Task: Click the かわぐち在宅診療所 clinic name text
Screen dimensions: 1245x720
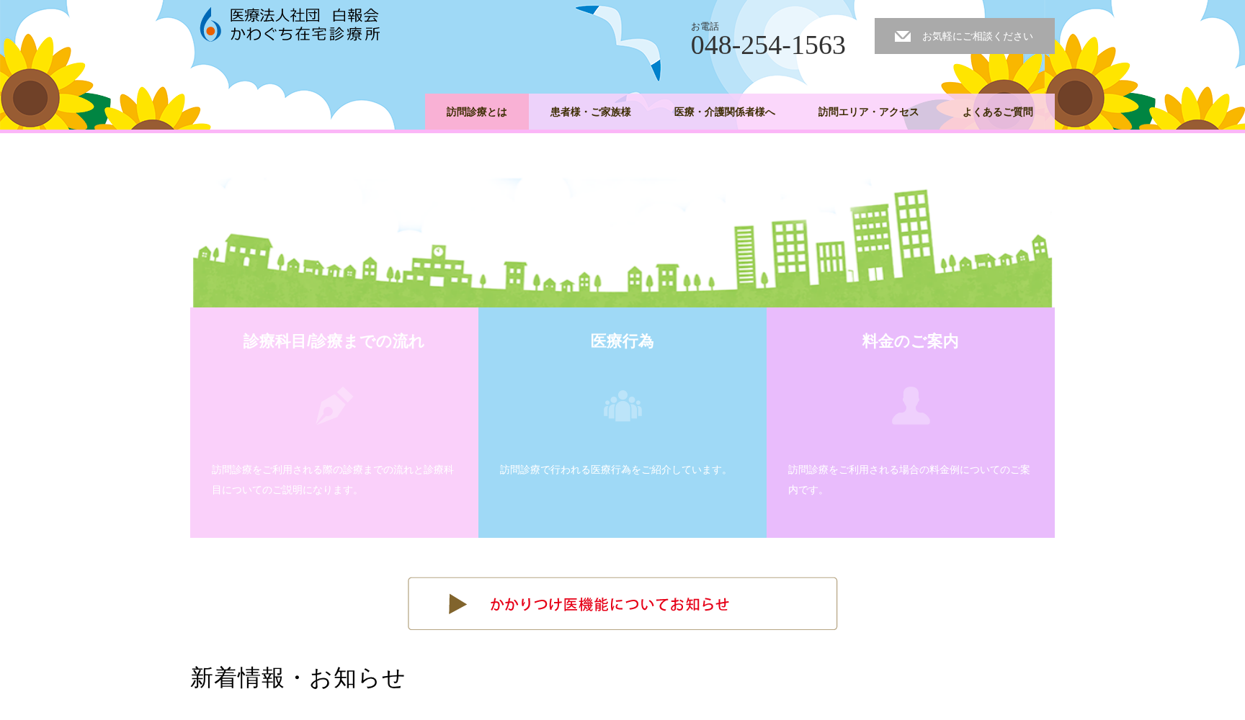Action: (x=305, y=35)
